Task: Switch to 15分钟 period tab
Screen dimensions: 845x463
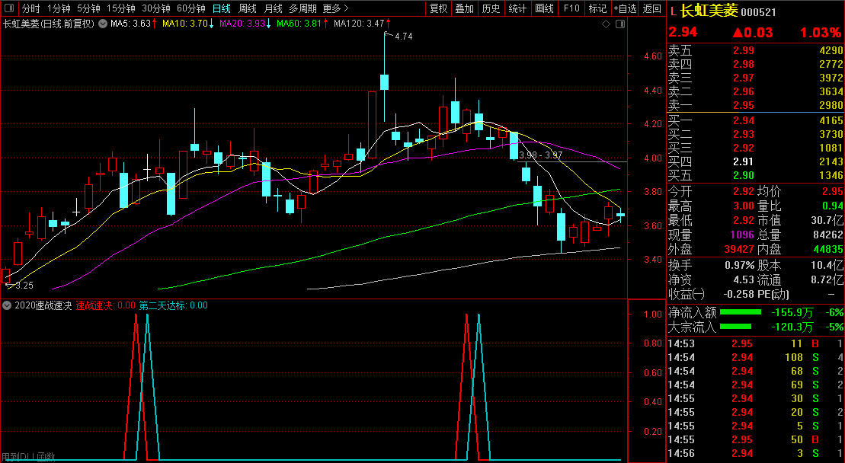Action: coord(120,8)
